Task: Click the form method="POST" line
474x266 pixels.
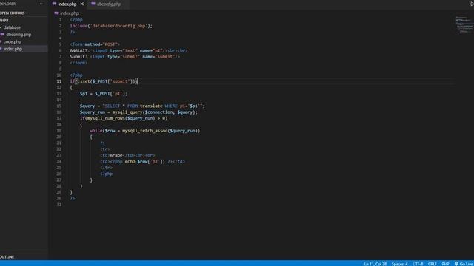Action: pos(95,44)
